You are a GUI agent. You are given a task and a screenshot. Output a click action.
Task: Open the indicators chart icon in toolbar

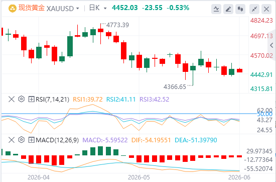tap(216, 9)
